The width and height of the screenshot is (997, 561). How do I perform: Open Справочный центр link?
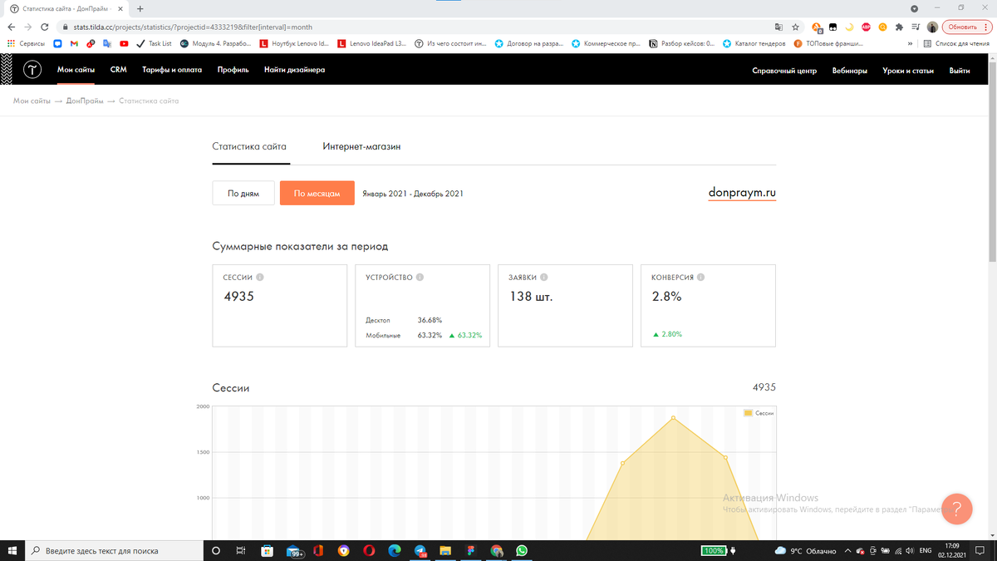point(784,71)
